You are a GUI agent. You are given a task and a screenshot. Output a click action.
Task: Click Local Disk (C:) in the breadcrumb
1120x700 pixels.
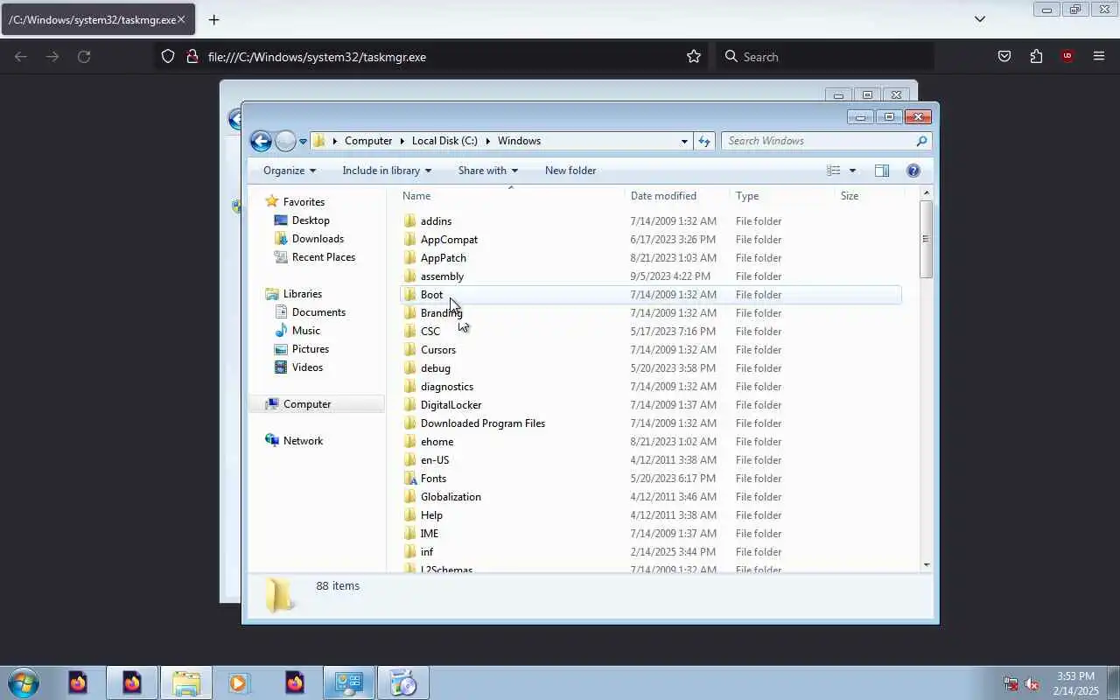click(x=444, y=141)
